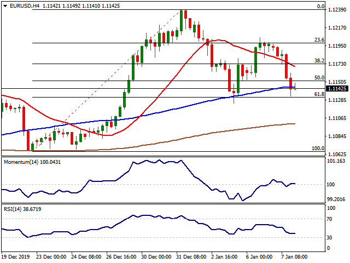The height and width of the screenshot is (263, 350).
Task: Click the current price tag 1.11425
Action: click(337, 89)
